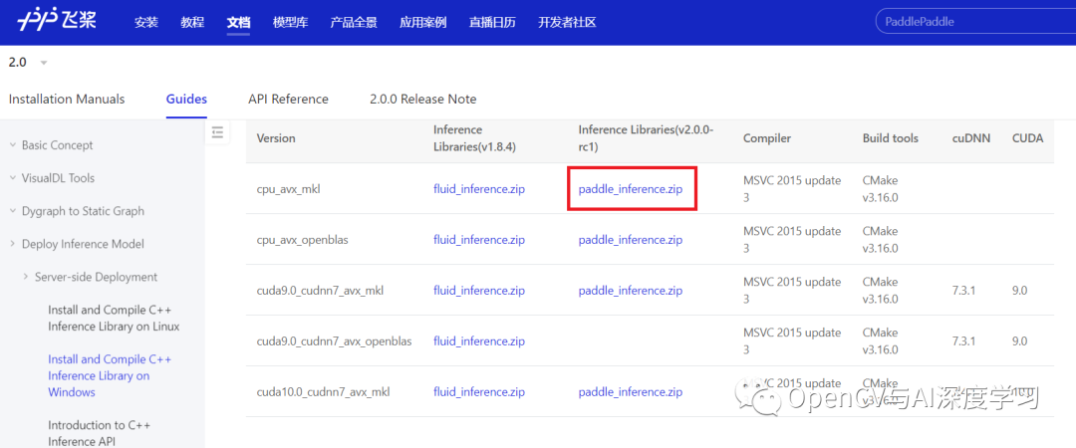
Task: Click the CMake v3.16.0 cell for cpu_avx_openblas
Action: [881, 240]
